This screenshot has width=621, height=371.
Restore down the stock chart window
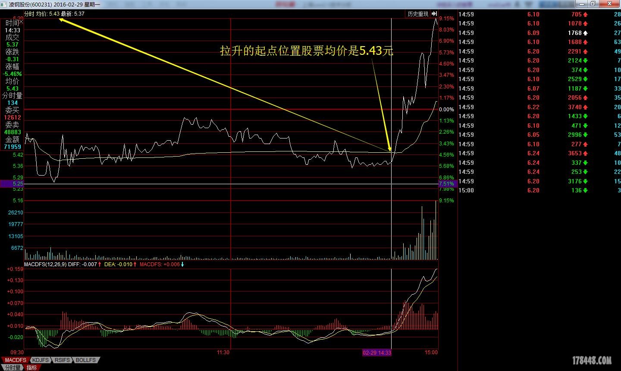click(593, 4)
